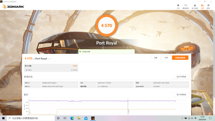The image size is (215, 121).
Task: Go to the Benchmarks gauge icon
Action: click(x=186, y=5)
